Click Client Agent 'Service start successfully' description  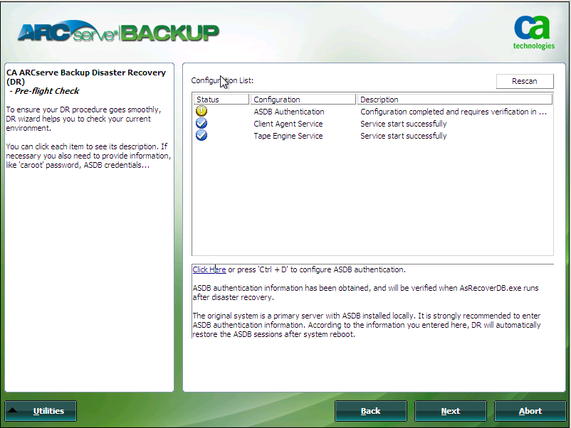pos(404,124)
